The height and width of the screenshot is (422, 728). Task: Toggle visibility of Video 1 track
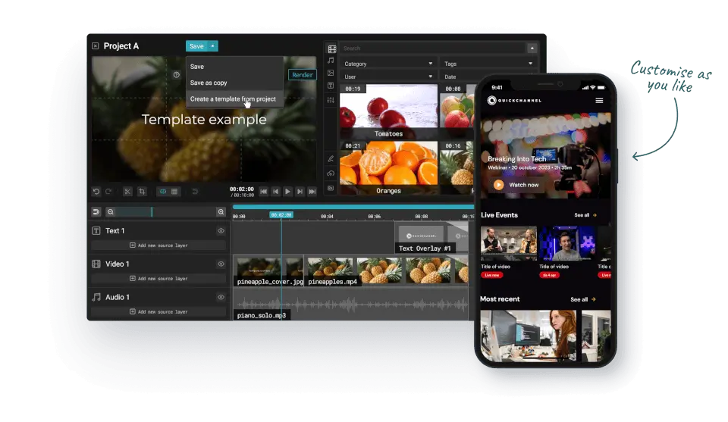[x=221, y=264]
